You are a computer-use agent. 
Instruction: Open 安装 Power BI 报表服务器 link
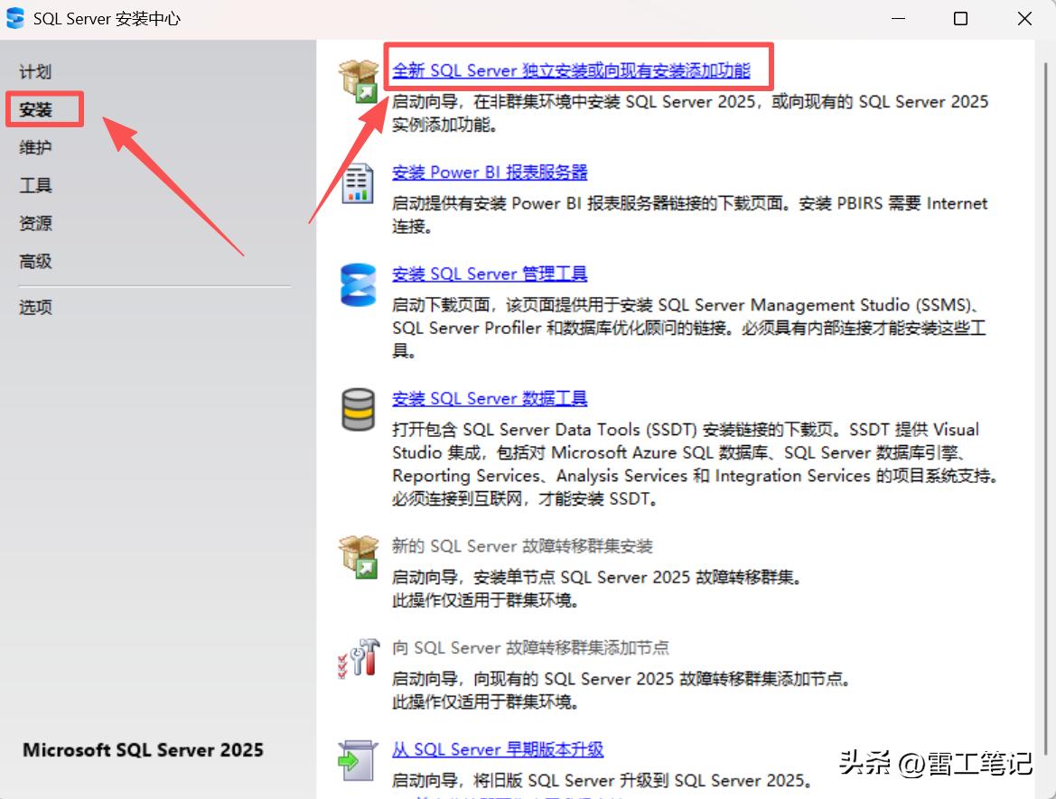[x=490, y=172]
